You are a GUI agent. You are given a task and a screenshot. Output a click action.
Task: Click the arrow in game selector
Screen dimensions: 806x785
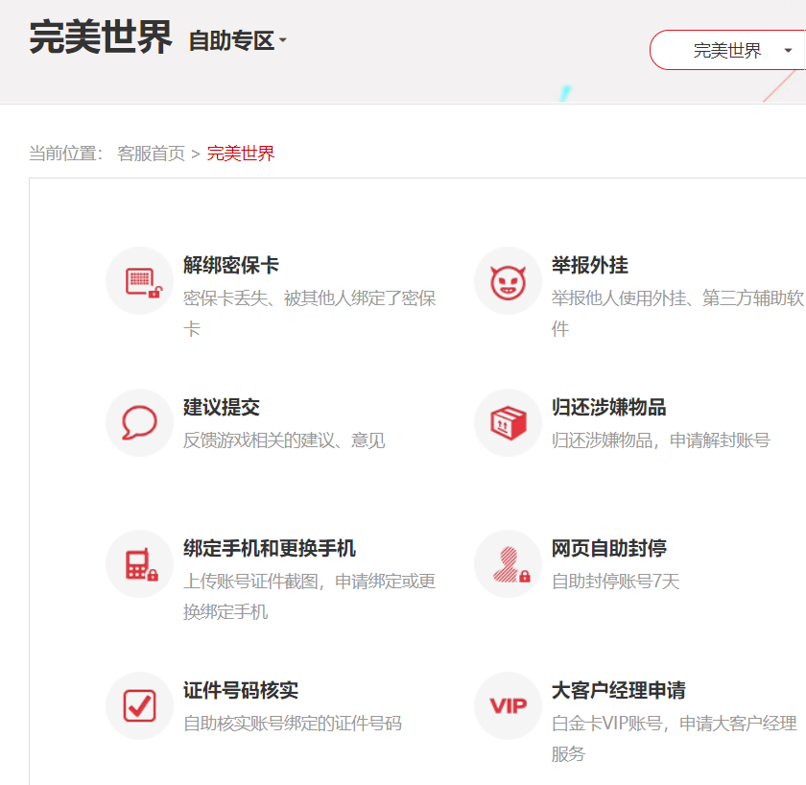pyautogui.click(x=788, y=50)
